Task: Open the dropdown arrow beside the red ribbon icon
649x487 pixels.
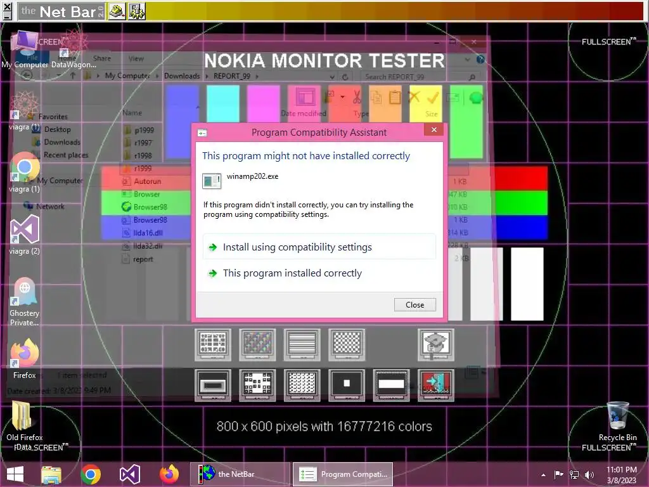Action: [342, 97]
